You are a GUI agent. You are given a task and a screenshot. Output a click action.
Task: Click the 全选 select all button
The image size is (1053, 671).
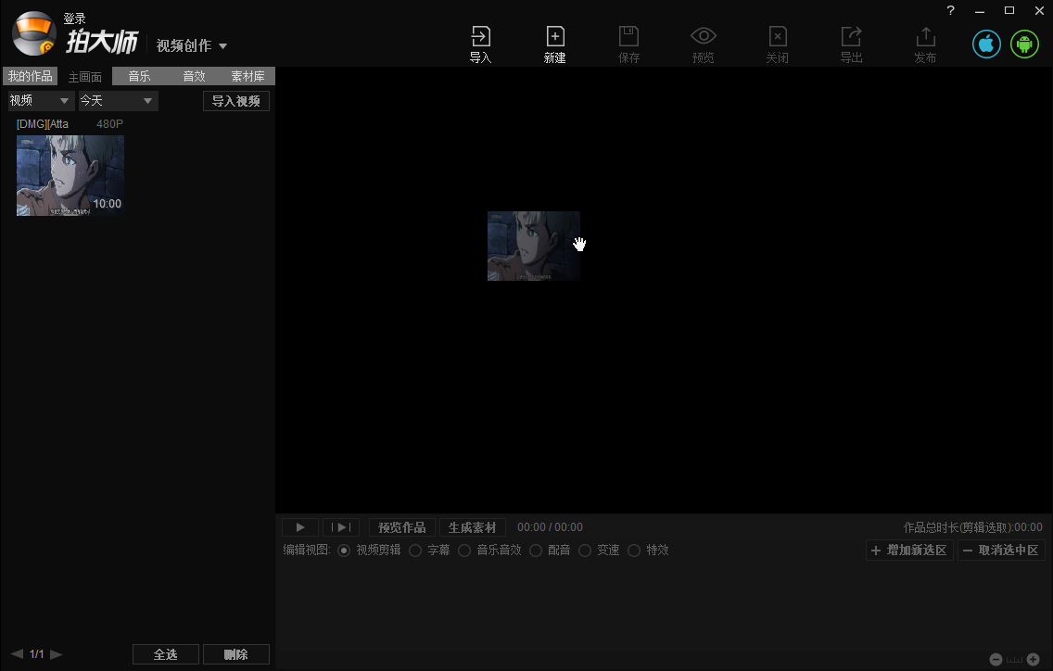tap(165, 653)
